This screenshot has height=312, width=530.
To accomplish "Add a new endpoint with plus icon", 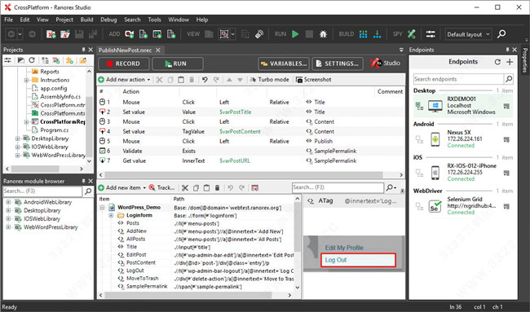I will pyautogui.click(x=510, y=62).
